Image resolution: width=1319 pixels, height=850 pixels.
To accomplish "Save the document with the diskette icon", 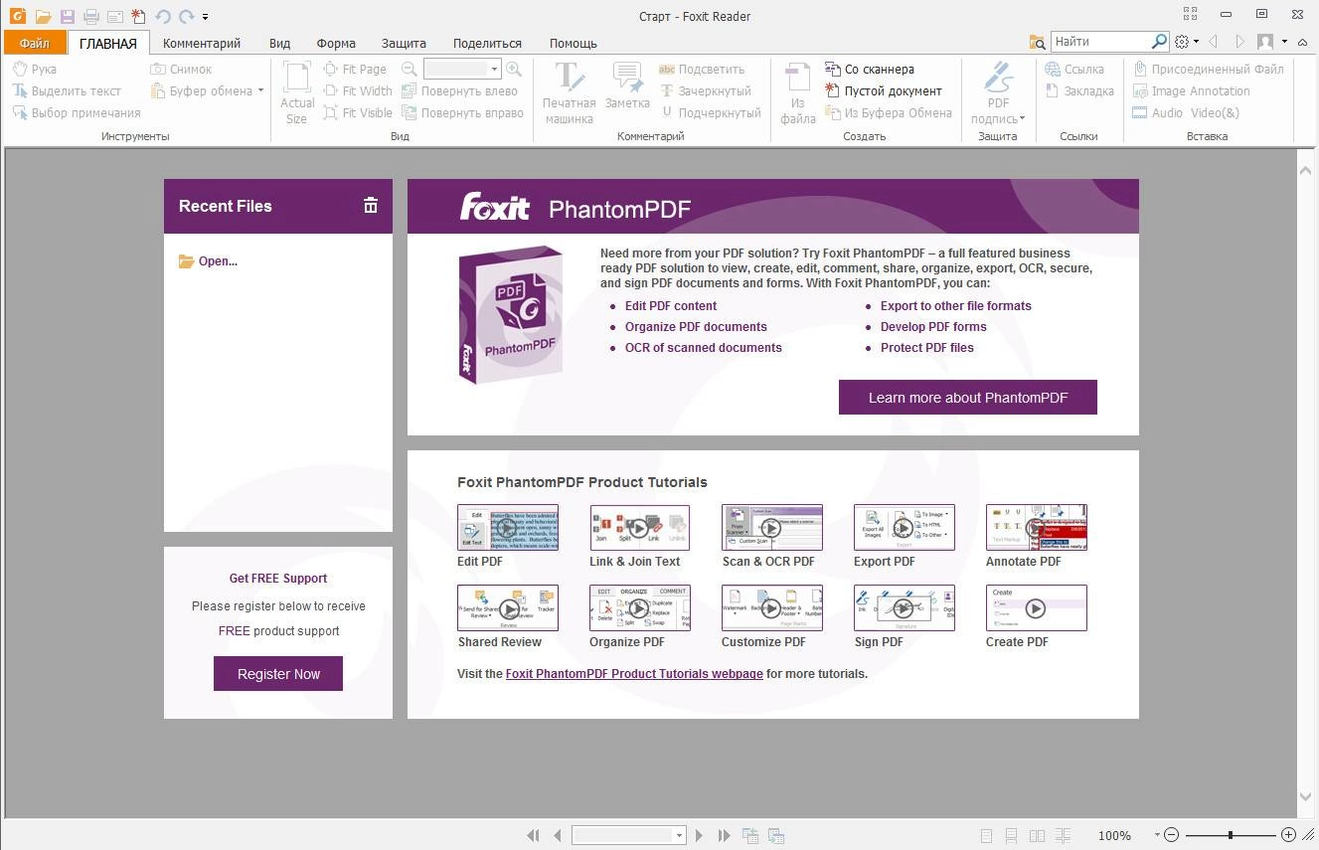I will coord(67,16).
